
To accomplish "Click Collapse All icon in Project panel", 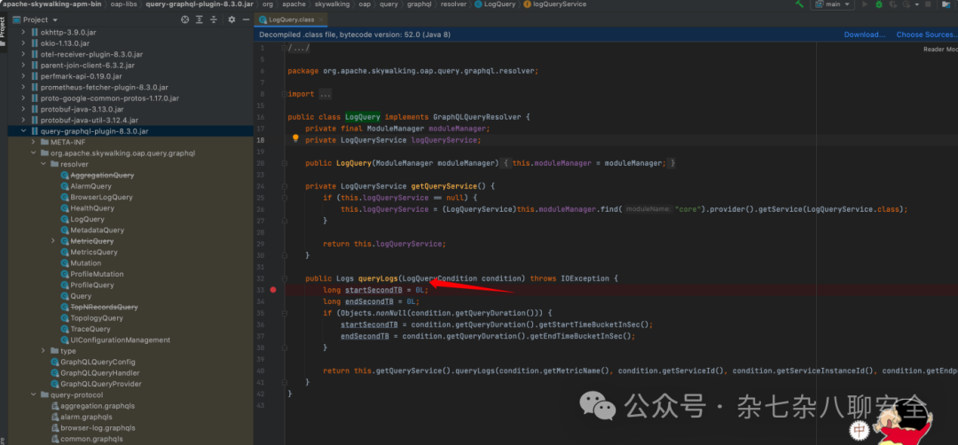I will (214, 20).
